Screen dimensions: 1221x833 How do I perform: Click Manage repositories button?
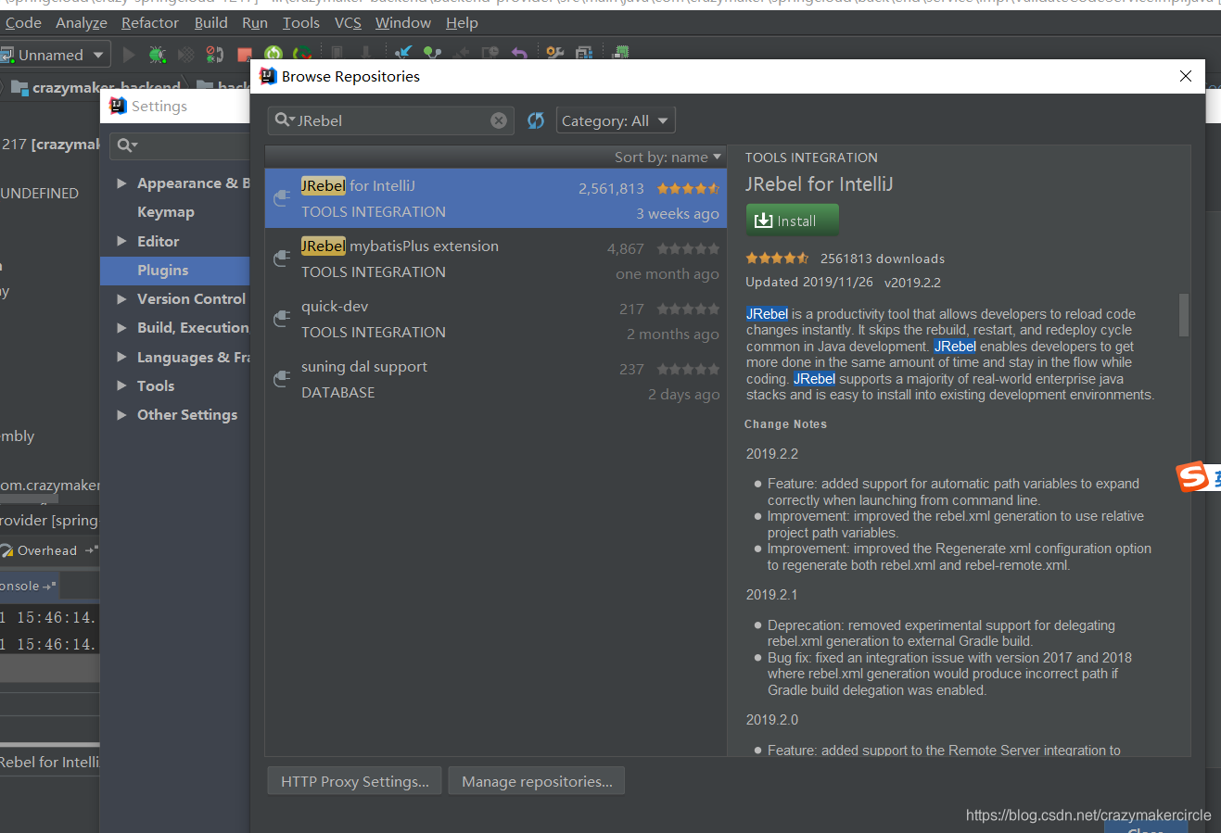[537, 781]
